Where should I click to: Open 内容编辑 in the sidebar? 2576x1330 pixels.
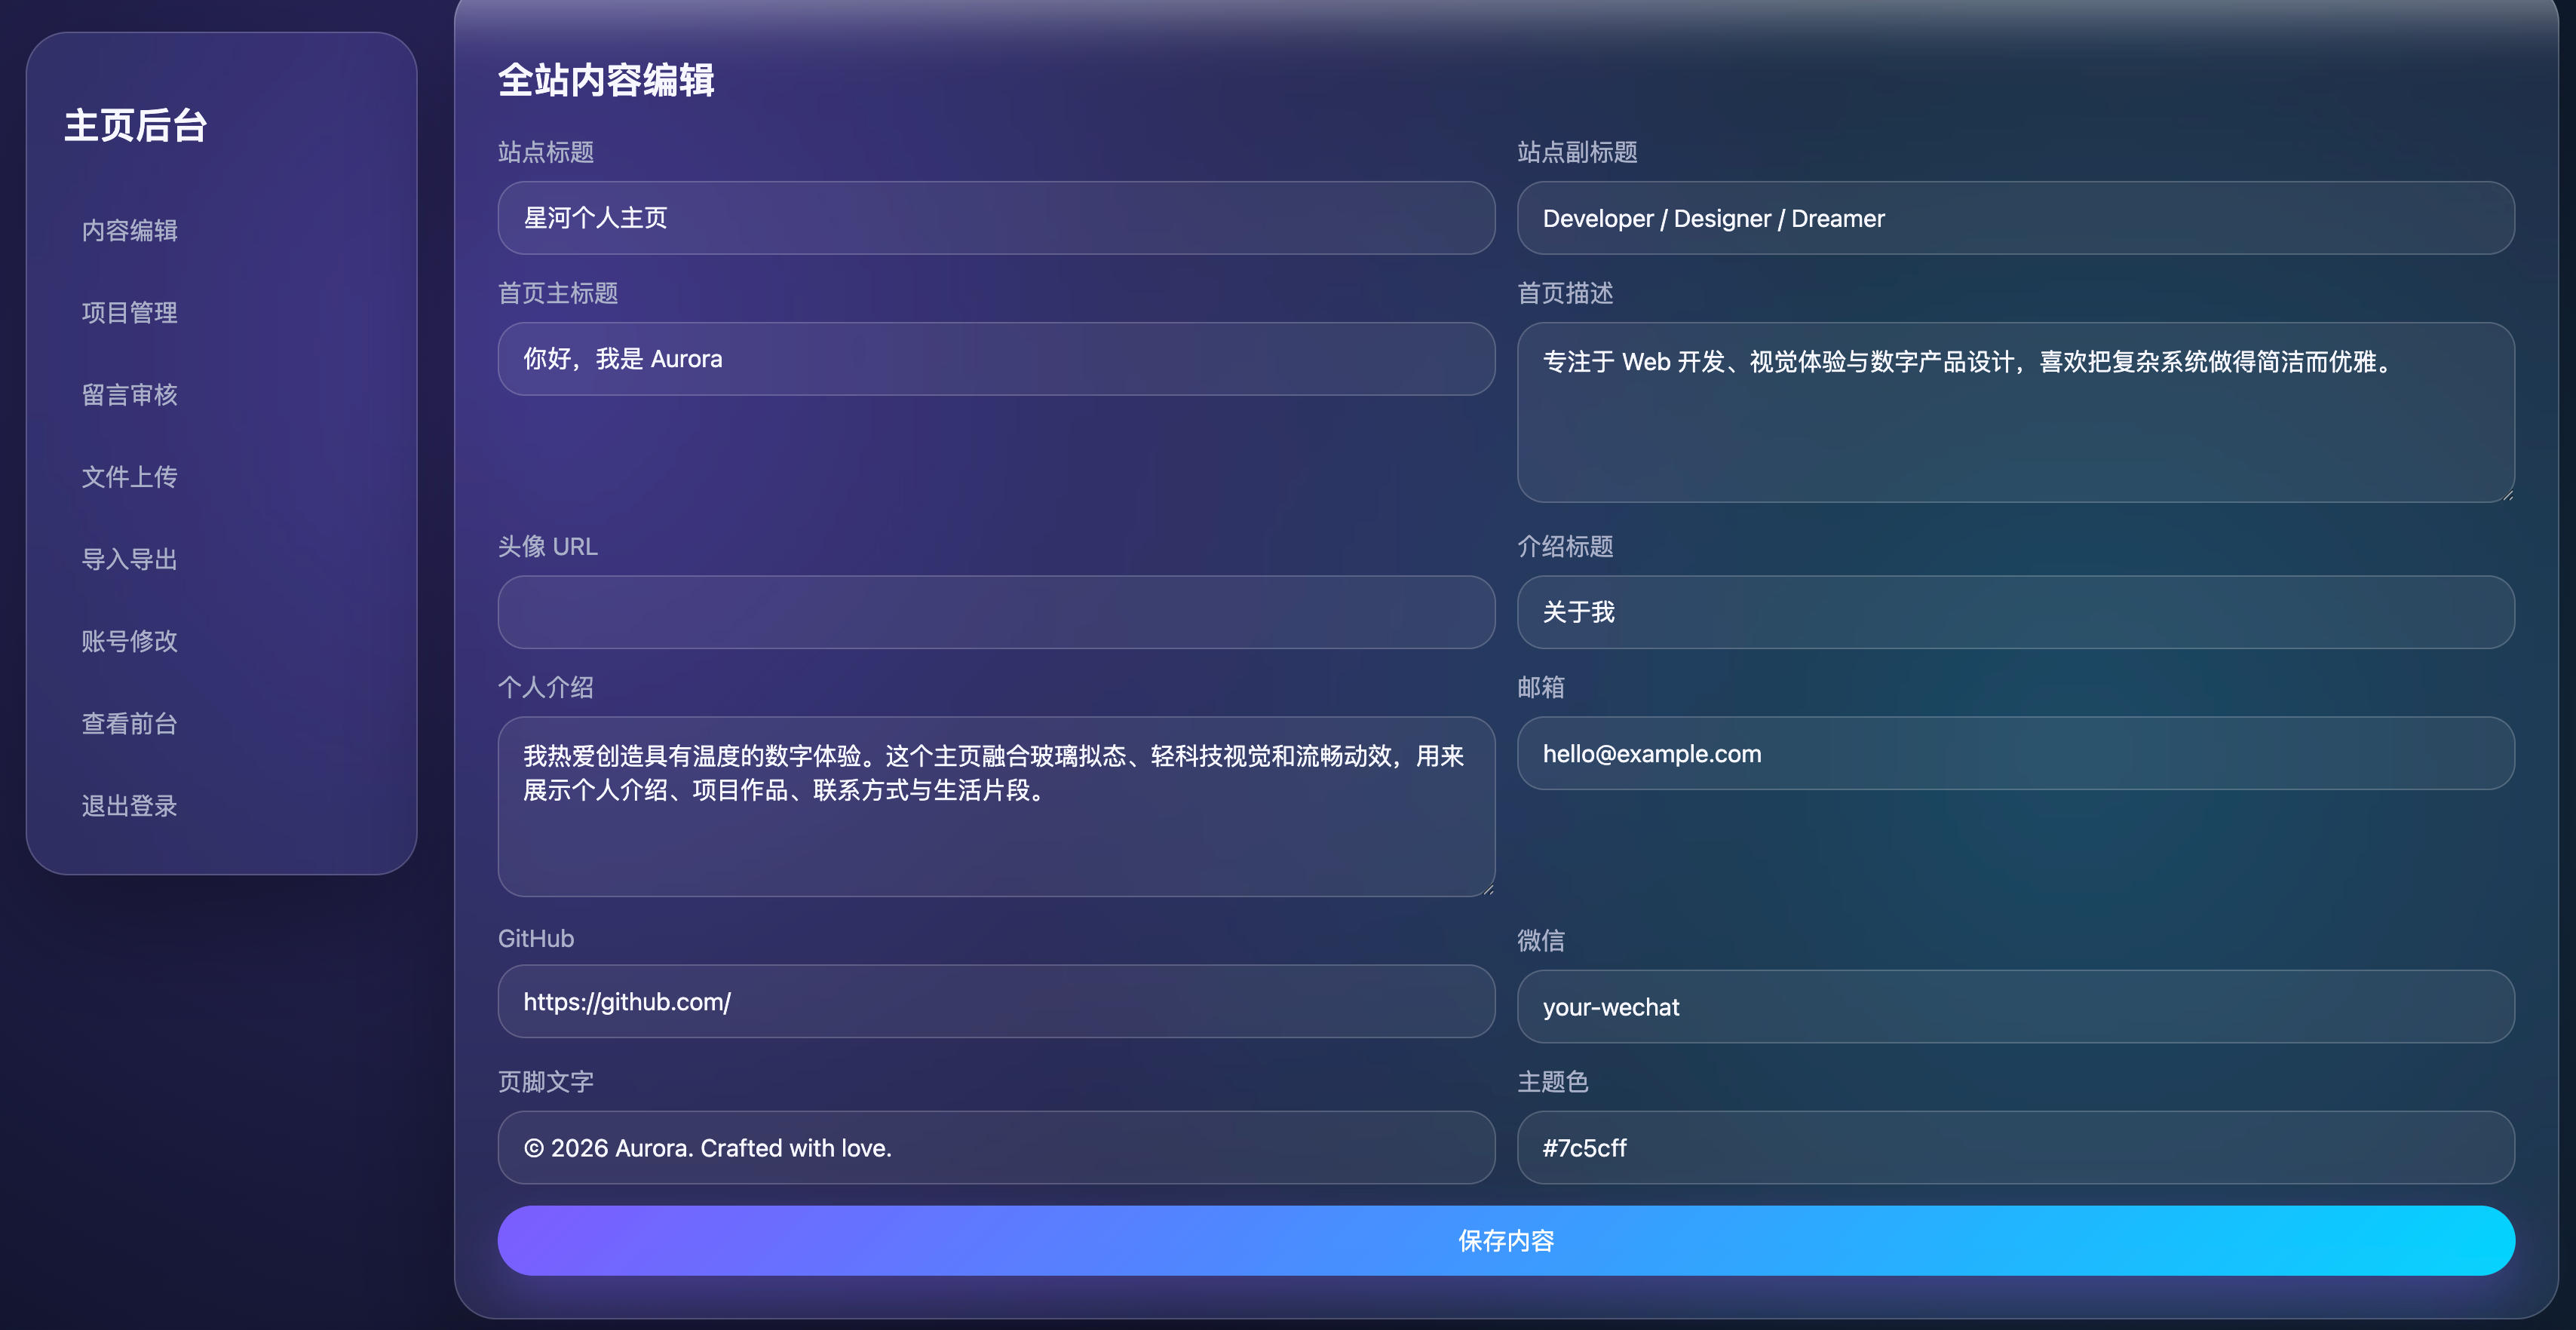(130, 231)
